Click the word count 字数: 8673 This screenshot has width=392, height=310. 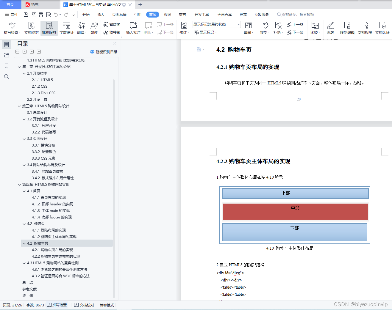[x=35, y=305]
